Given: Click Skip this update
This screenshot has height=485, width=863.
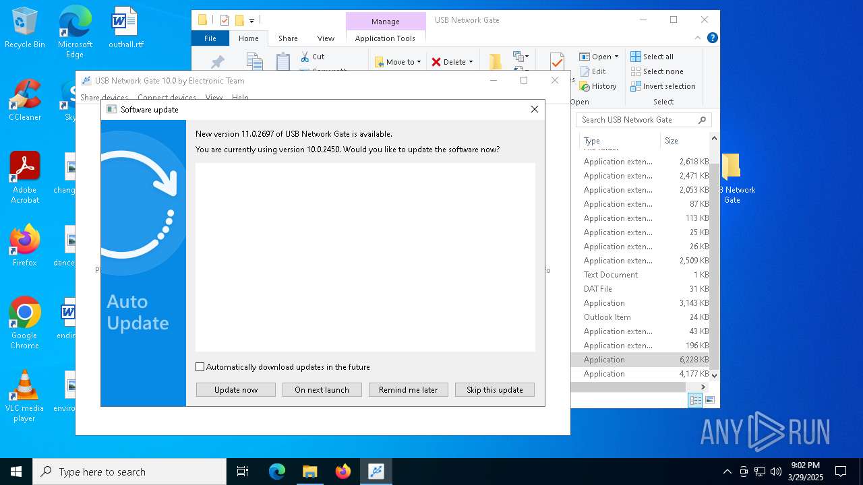Looking at the screenshot, I should point(495,390).
